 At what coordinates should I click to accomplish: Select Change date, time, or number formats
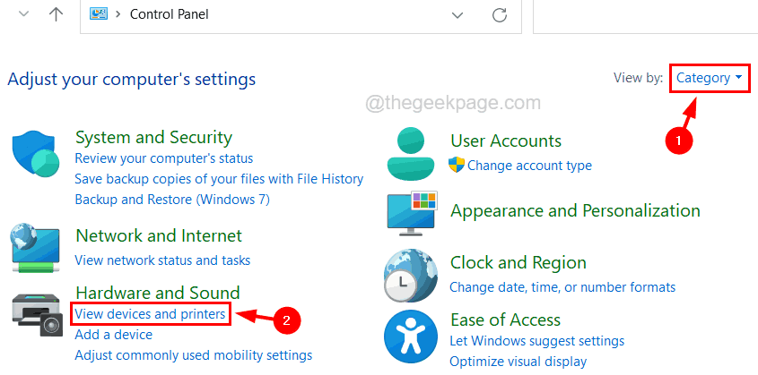click(562, 287)
